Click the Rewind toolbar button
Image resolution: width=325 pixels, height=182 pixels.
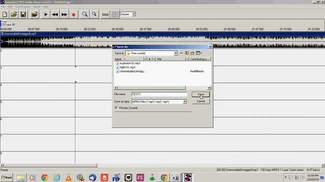[55, 14]
